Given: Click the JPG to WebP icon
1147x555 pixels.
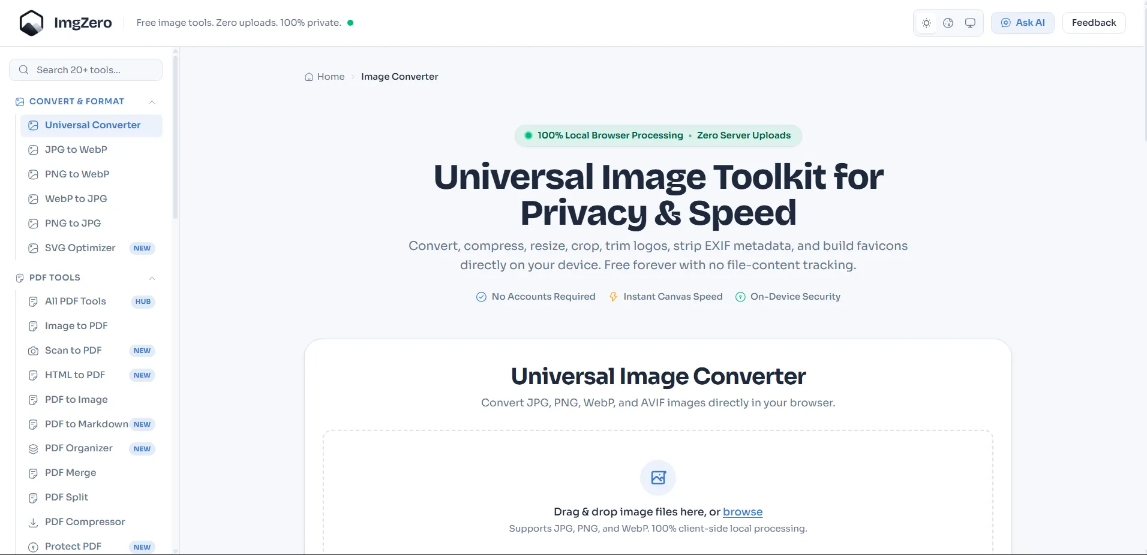Looking at the screenshot, I should 34,150.
